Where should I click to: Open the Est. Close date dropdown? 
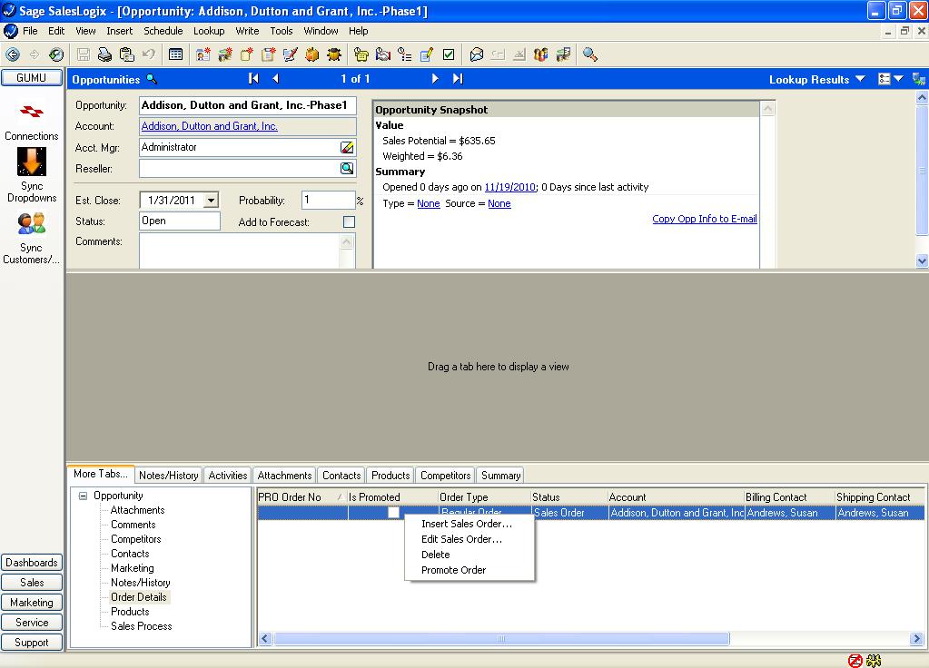[x=211, y=201]
